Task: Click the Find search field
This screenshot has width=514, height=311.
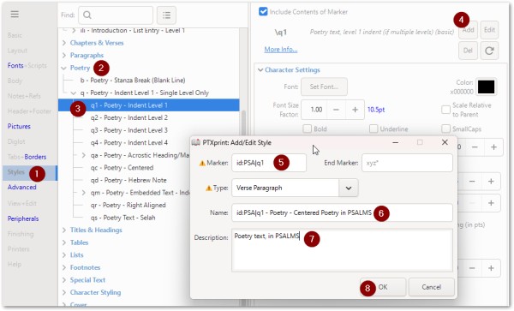Action: tap(116, 15)
